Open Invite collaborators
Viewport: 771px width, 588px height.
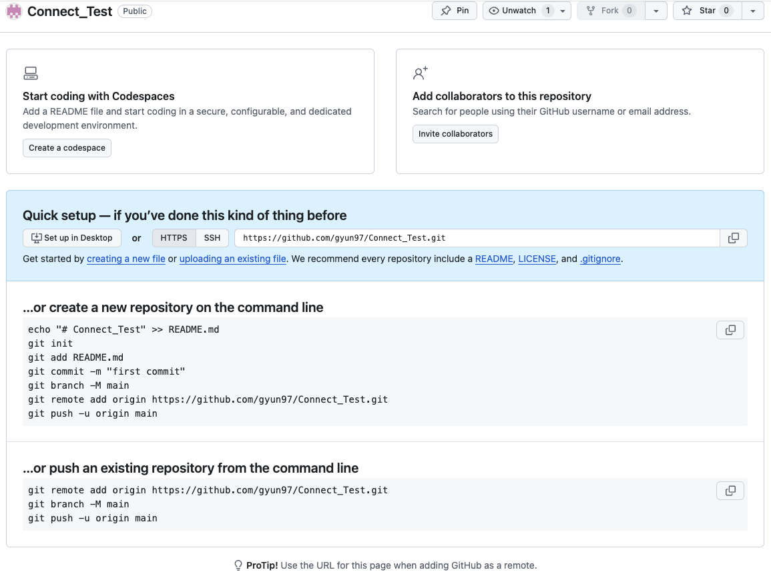click(455, 134)
